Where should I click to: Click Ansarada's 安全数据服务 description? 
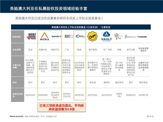pyautogui.click(x=143, y=66)
